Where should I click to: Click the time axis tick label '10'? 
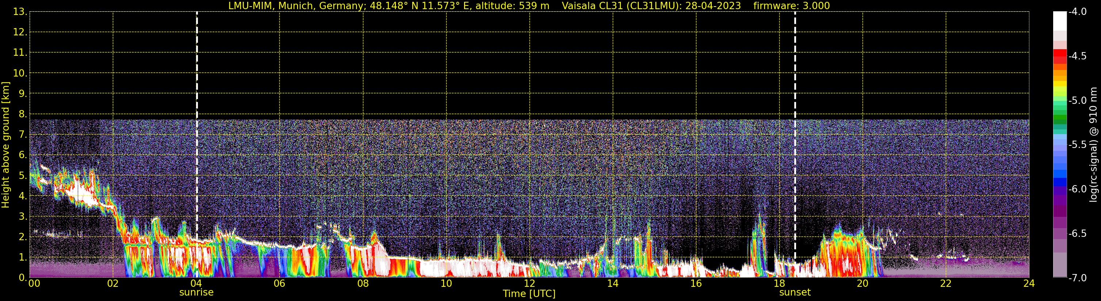(x=446, y=284)
